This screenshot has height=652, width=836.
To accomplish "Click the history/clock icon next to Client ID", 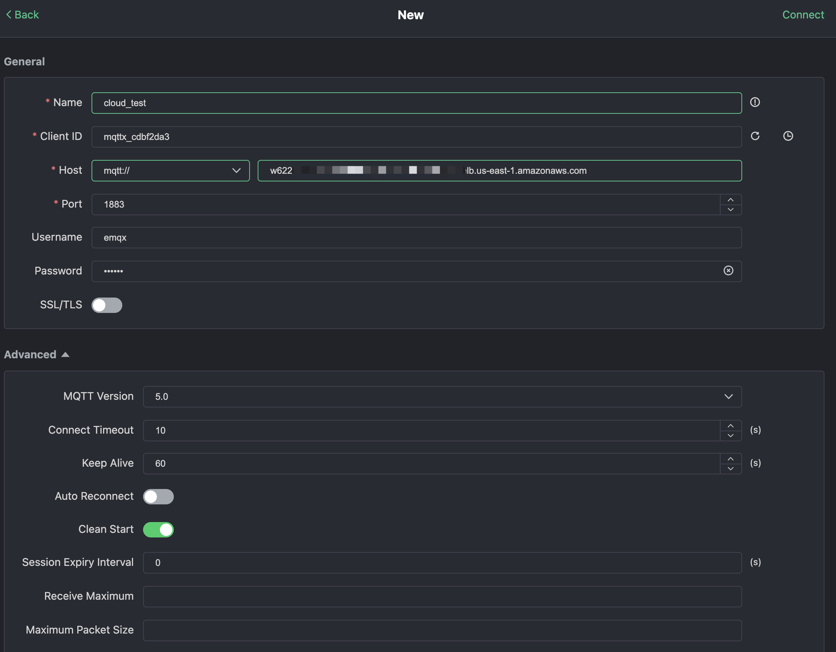I will [x=788, y=136].
